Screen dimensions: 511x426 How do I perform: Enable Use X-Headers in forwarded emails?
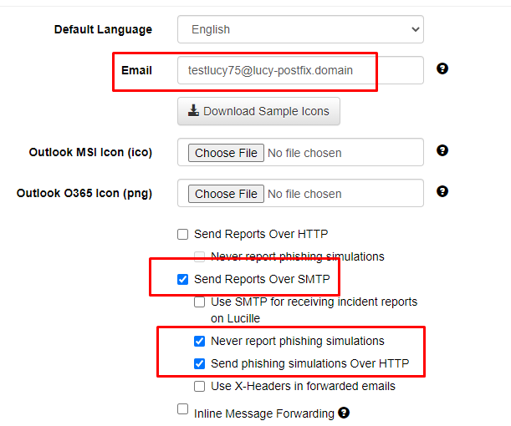[x=199, y=386]
